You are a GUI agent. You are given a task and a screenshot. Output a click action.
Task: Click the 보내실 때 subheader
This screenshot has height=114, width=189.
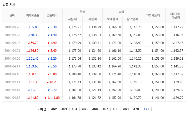pyautogui.click(x=113, y=19)
